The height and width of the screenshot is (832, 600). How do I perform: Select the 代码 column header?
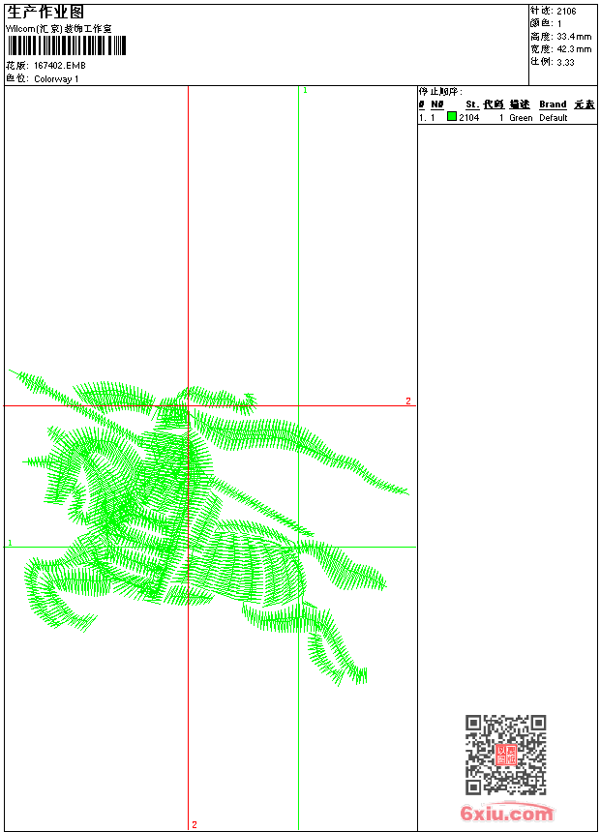[x=494, y=104]
